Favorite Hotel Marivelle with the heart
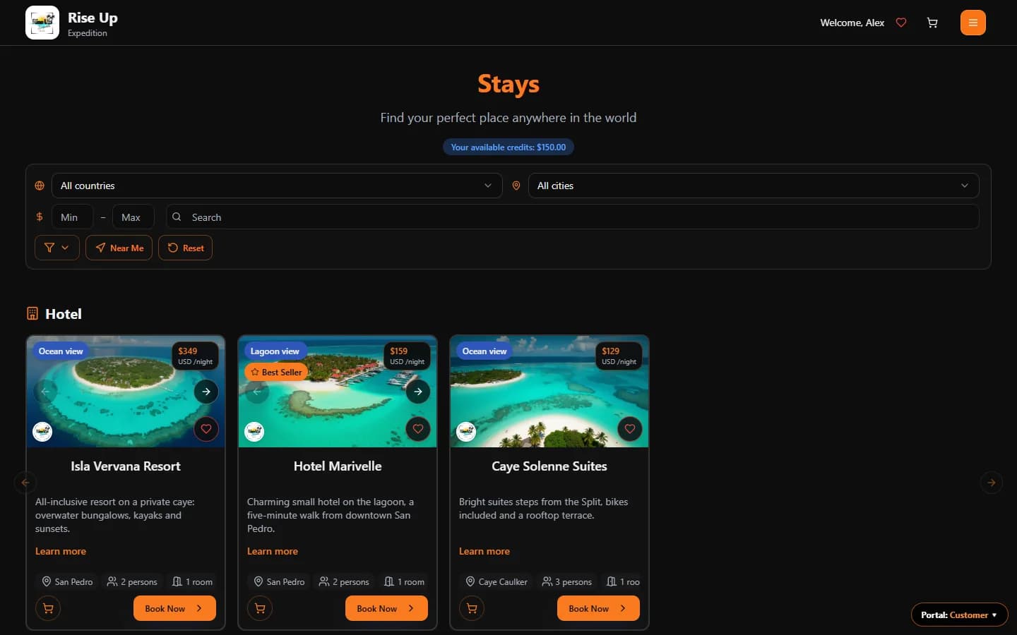Screen dimensions: 1017x635 (x=418, y=429)
